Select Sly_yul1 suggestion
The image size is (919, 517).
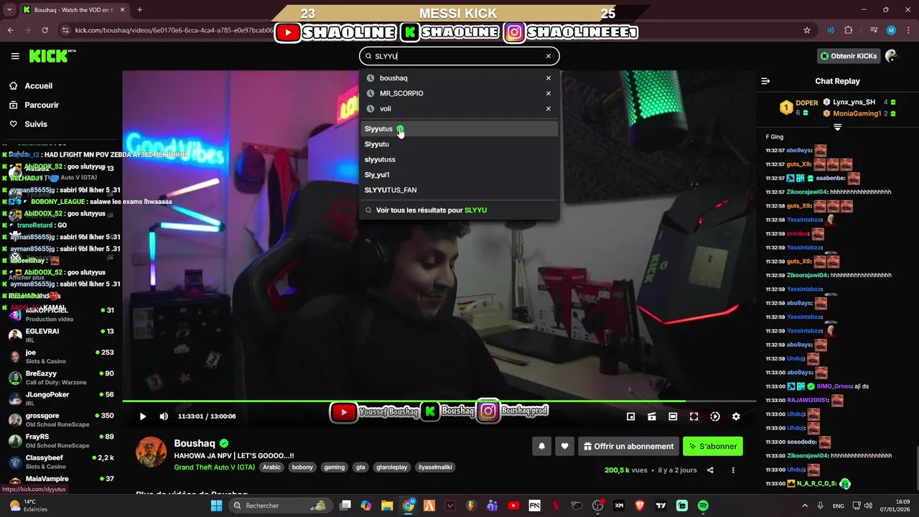coord(459,174)
